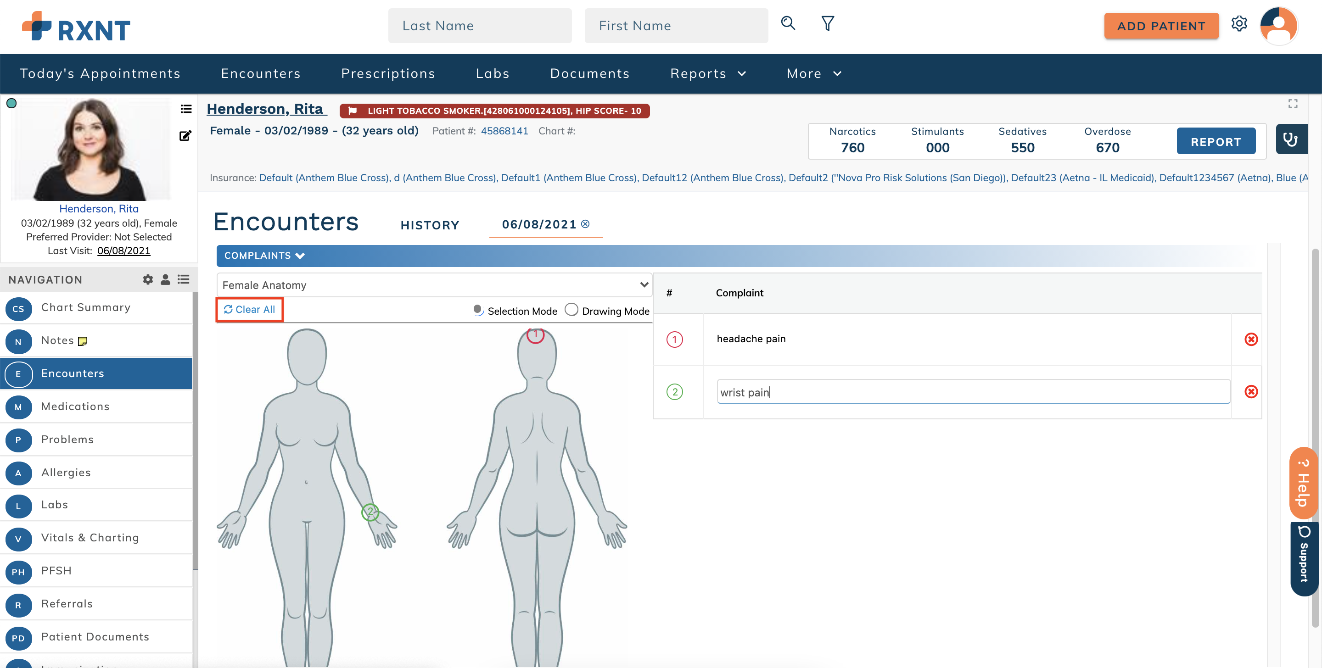Delete the wrist pain complaint

1251,391
